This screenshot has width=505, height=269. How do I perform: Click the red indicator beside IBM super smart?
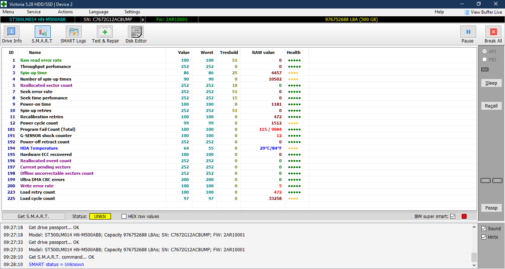coord(464,216)
